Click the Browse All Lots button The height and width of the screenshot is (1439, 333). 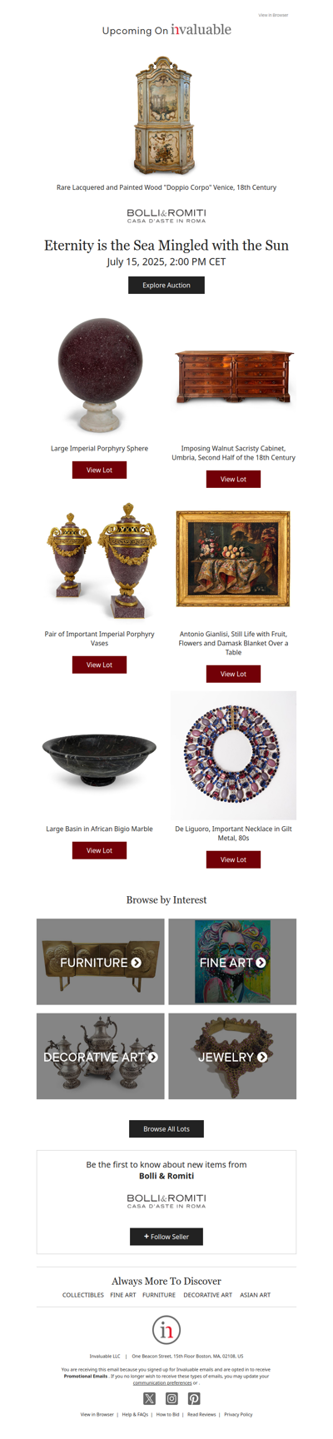click(x=166, y=1128)
